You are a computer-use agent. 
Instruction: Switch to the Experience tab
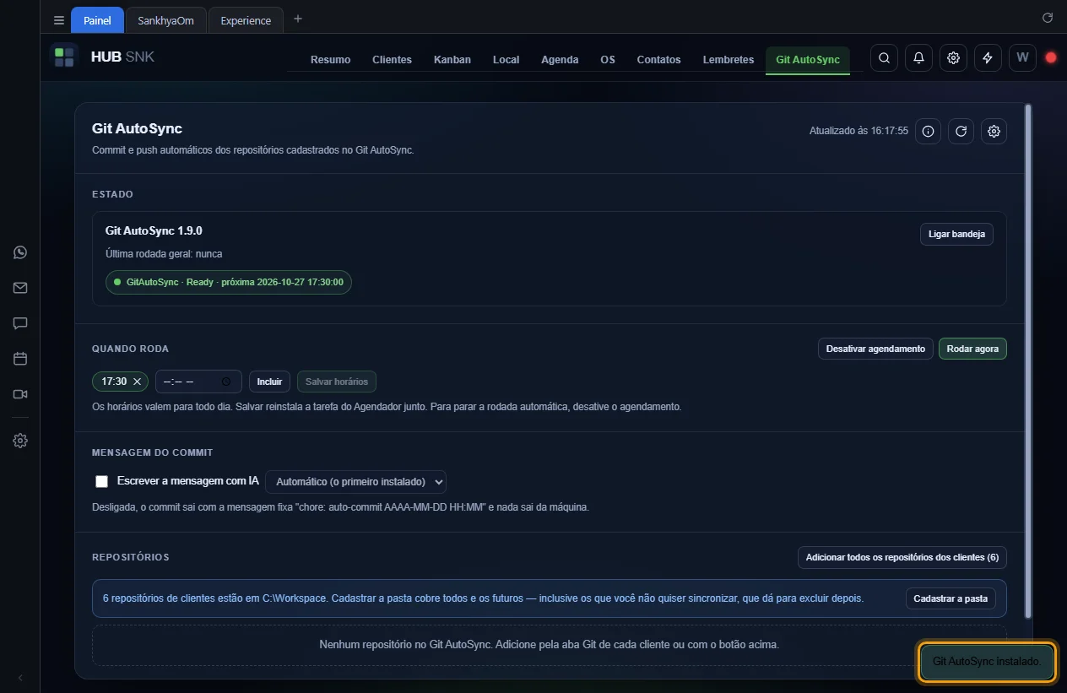pyautogui.click(x=246, y=20)
